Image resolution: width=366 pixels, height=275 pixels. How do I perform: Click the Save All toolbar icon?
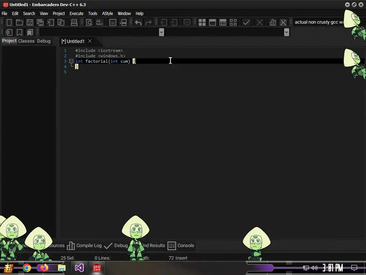(40, 23)
